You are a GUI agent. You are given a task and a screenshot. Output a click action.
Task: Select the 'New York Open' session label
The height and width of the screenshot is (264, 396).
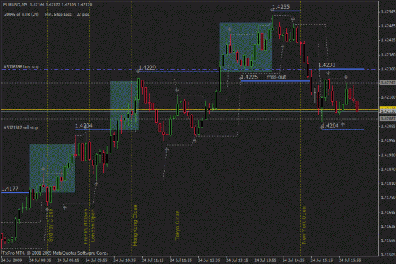304,225
